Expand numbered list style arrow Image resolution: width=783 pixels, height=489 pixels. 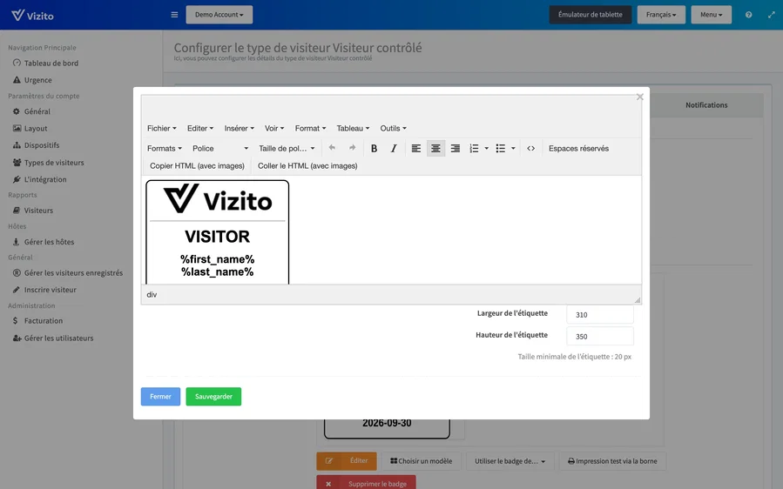[x=486, y=148]
